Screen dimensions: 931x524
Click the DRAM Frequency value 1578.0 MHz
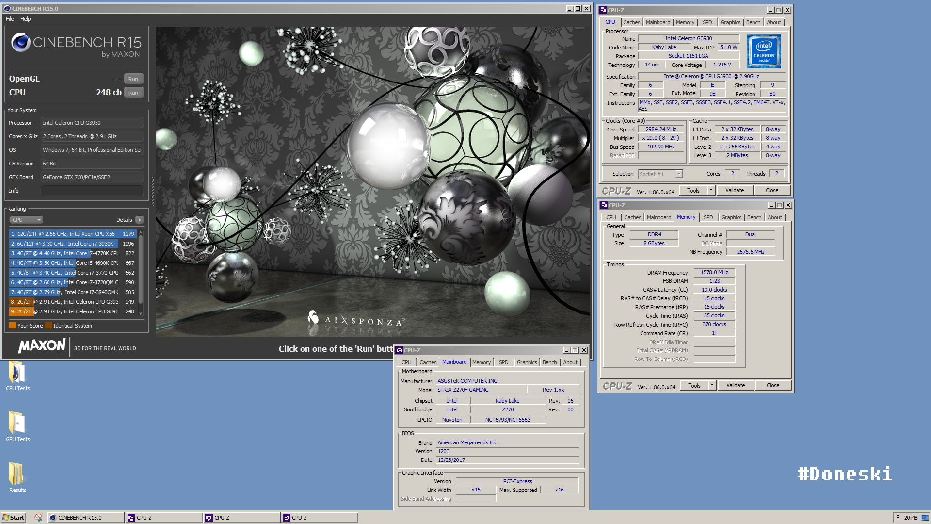click(714, 273)
